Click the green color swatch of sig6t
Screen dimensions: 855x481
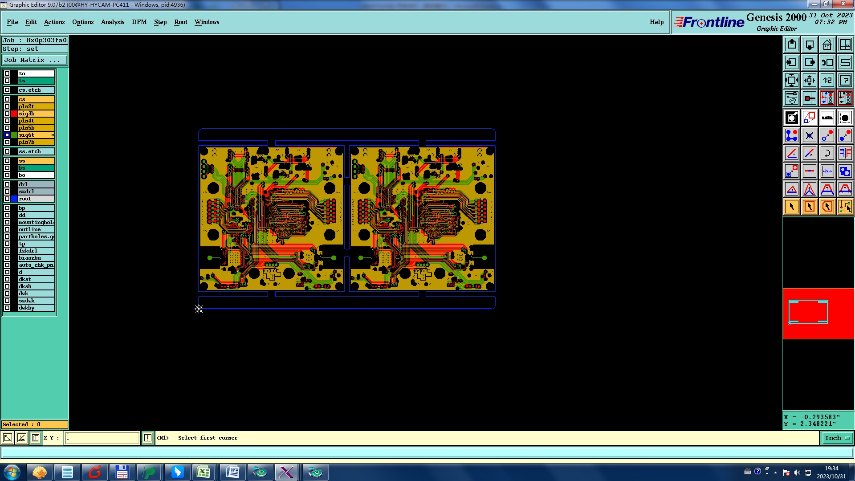pyautogui.click(x=14, y=135)
